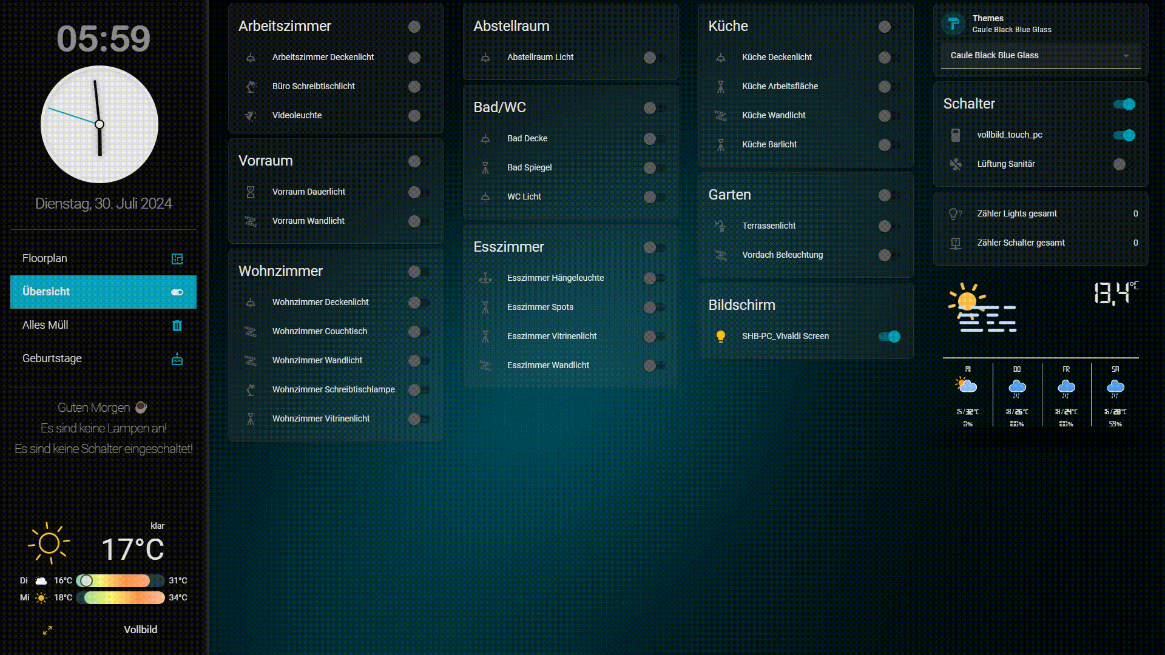Click the fan icon for Lüftung Sanitär
The height and width of the screenshot is (655, 1165).
coord(955,164)
